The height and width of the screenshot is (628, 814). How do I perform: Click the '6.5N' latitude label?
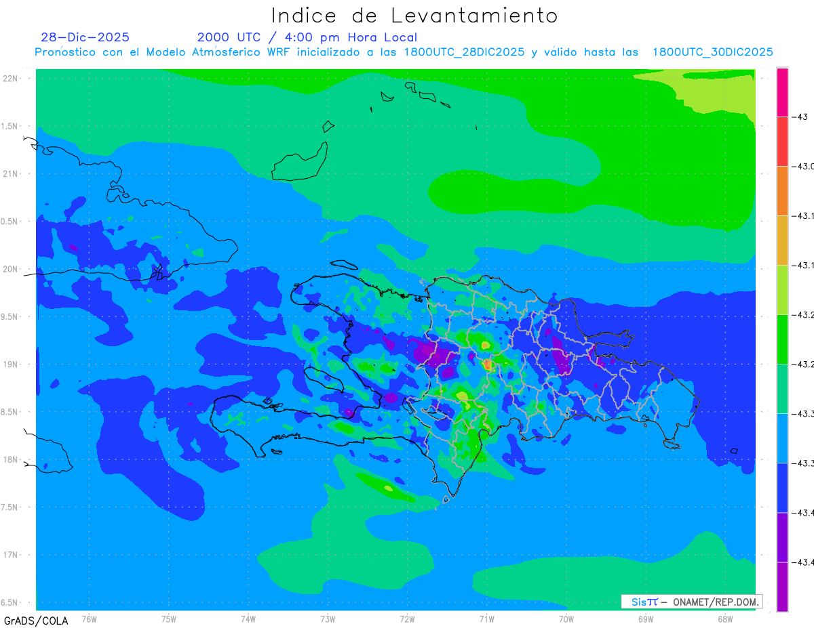[x=10, y=603]
